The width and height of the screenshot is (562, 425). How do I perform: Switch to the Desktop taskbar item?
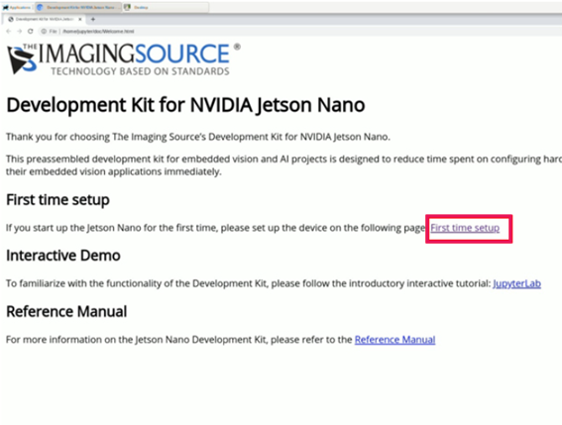[x=166, y=7]
